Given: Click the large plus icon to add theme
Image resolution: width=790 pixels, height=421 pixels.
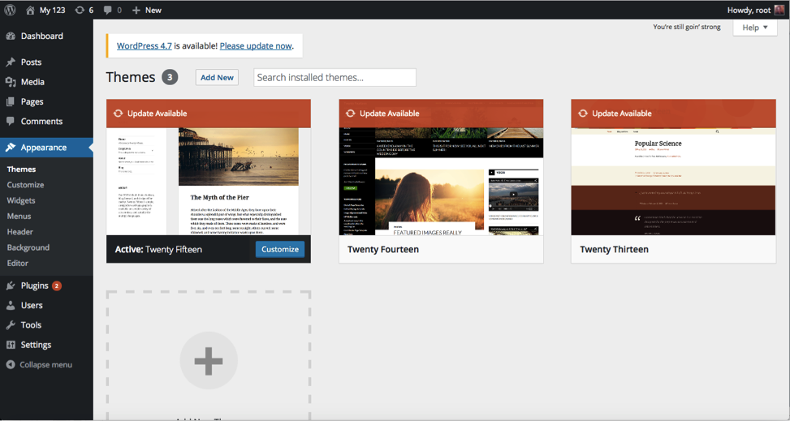Looking at the screenshot, I should click(x=209, y=361).
